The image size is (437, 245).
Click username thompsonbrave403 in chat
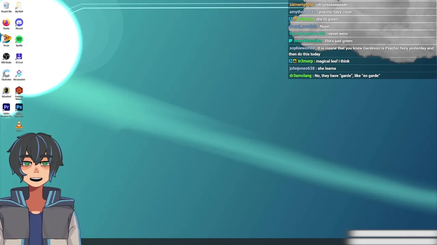tap(307, 34)
